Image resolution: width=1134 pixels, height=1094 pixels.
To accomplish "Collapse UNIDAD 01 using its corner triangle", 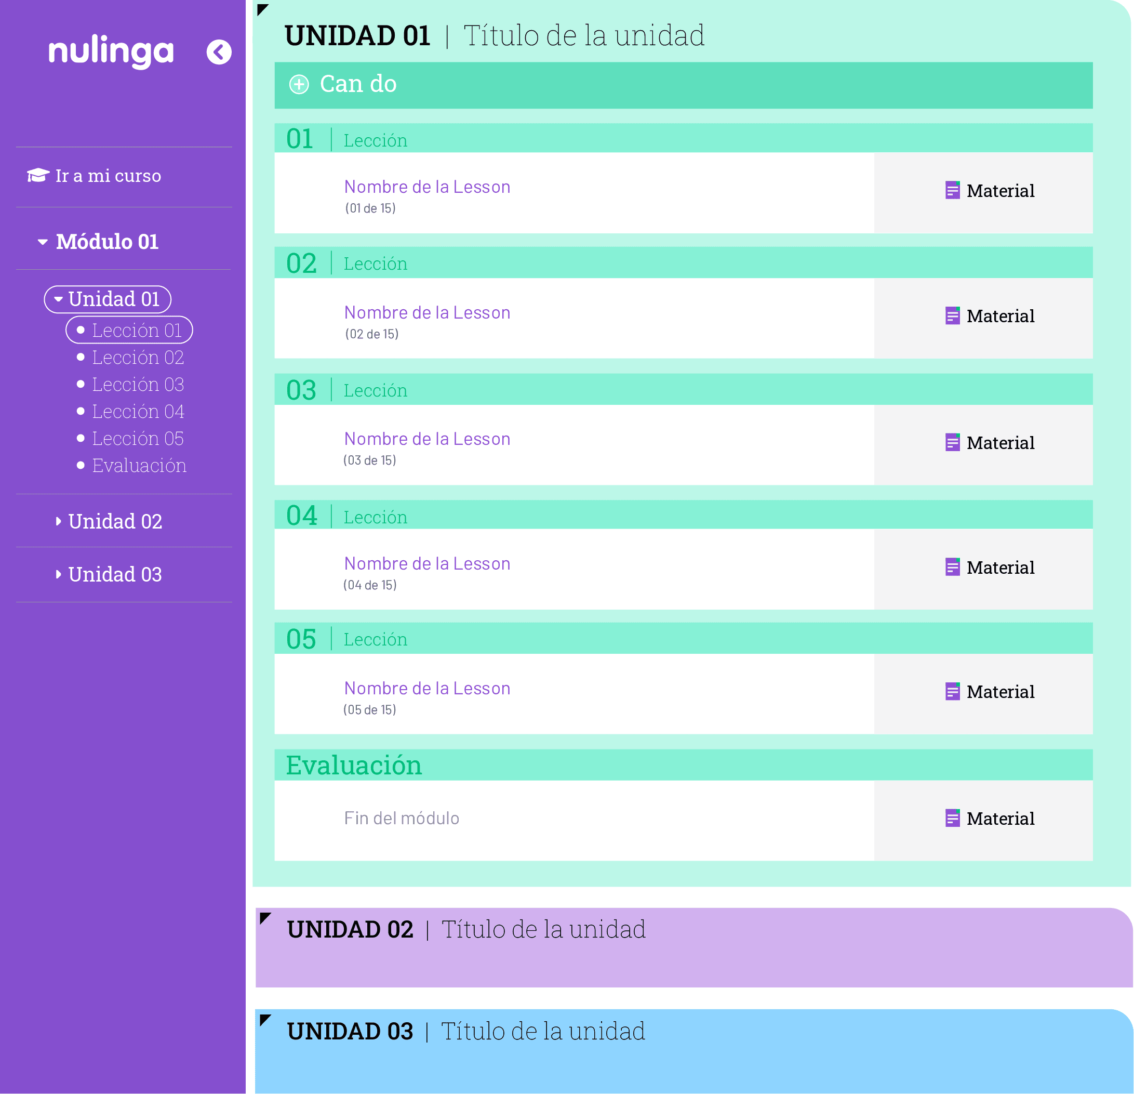I will coord(262,9).
